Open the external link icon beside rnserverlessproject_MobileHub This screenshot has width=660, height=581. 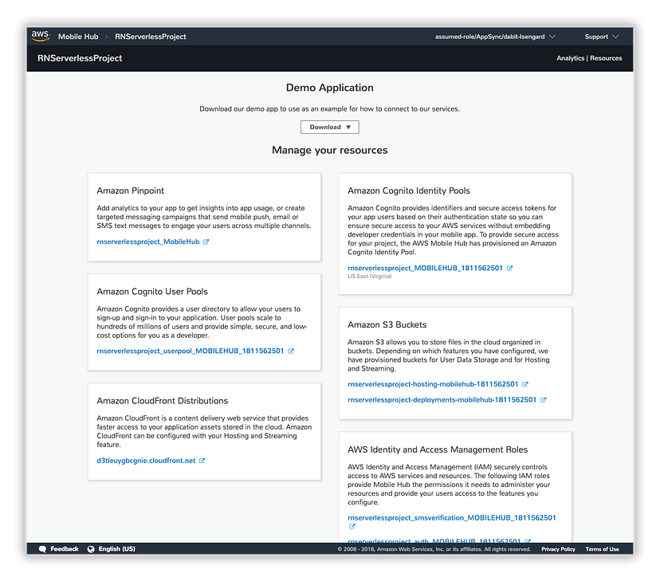click(x=206, y=241)
